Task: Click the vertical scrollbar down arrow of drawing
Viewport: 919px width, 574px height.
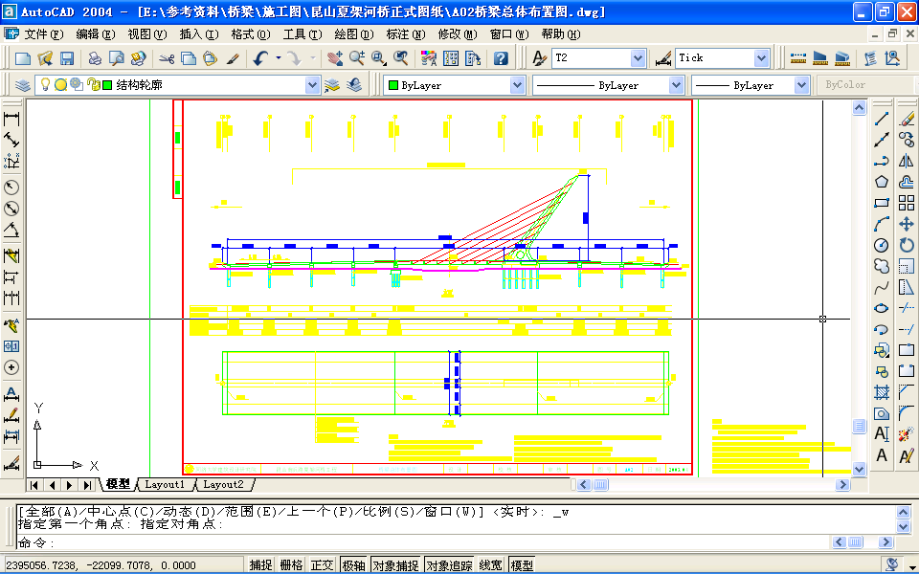Action: point(860,469)
